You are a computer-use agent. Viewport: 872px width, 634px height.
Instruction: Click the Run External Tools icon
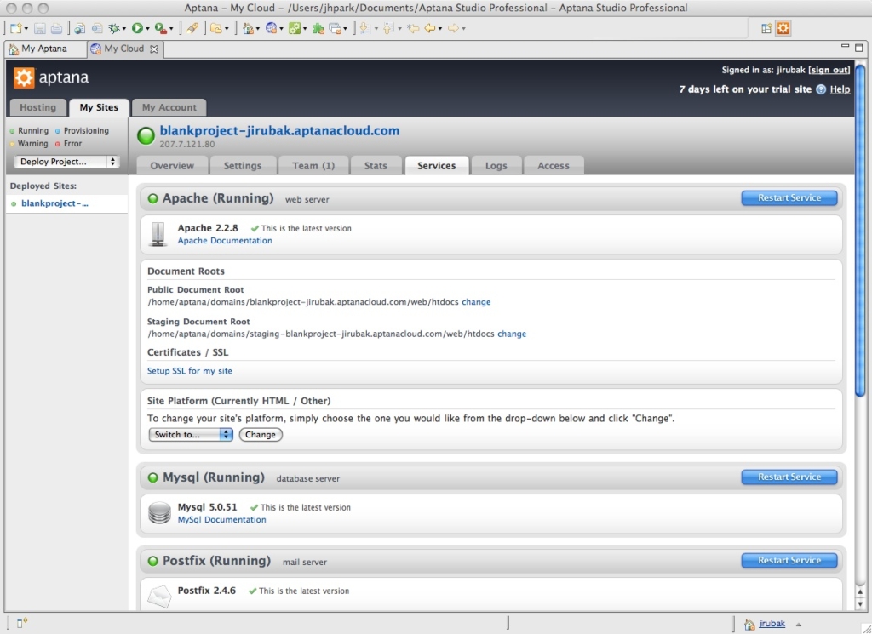(161, 28)
